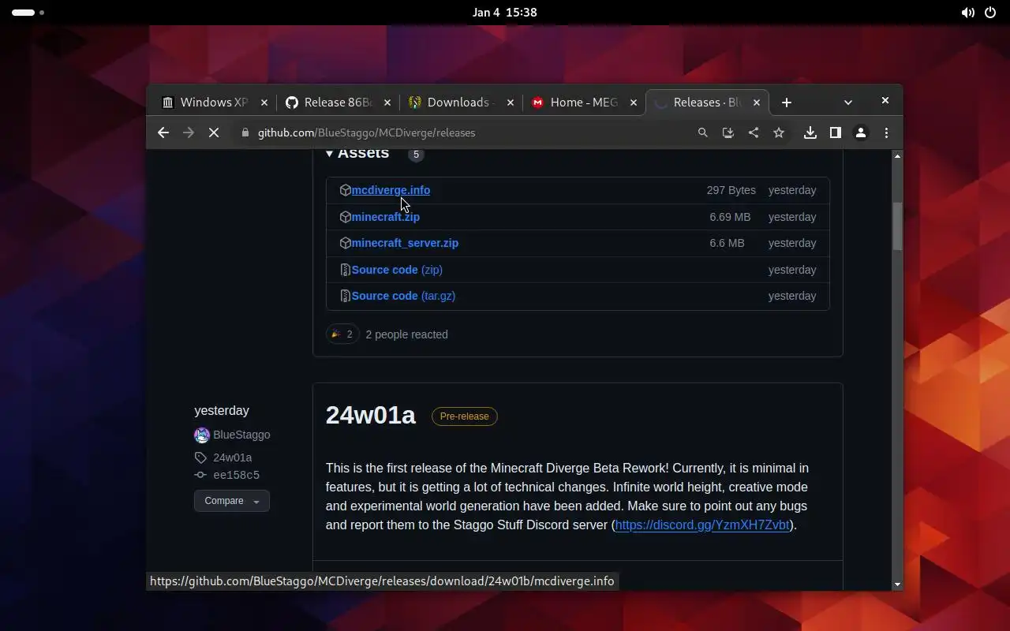Viewport: 1010px width, 631px height.
Task: Open the 24w01a release title
Action: coord(370,415)
